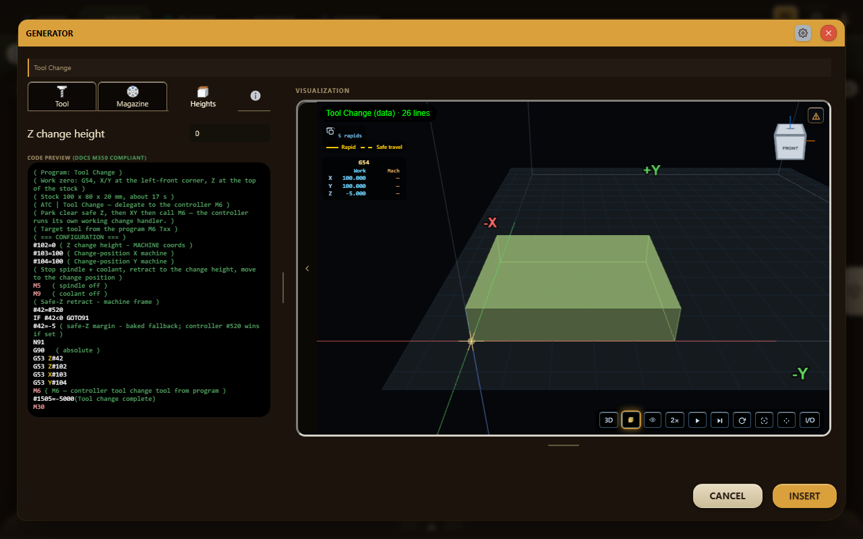
Task: Click the Y work value 100.000
Action: click(354, 186)
